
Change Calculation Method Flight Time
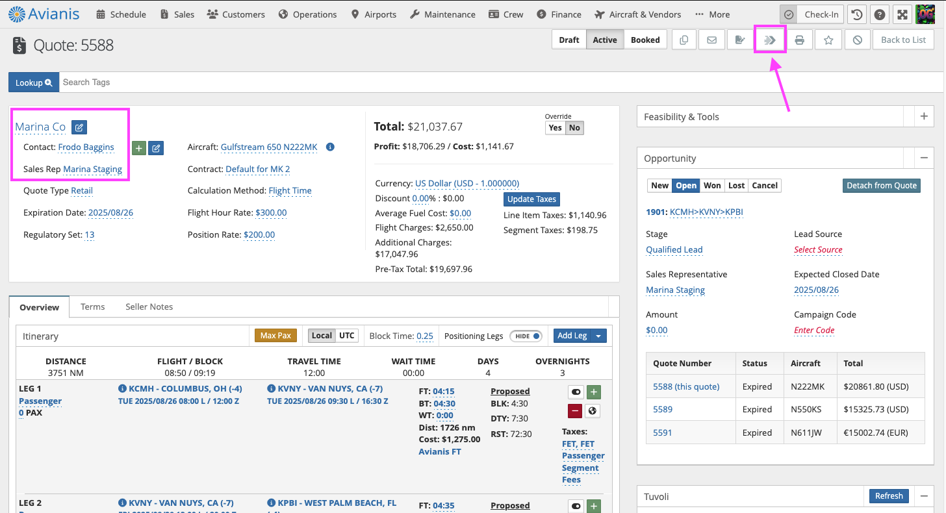tap(290, 191)
